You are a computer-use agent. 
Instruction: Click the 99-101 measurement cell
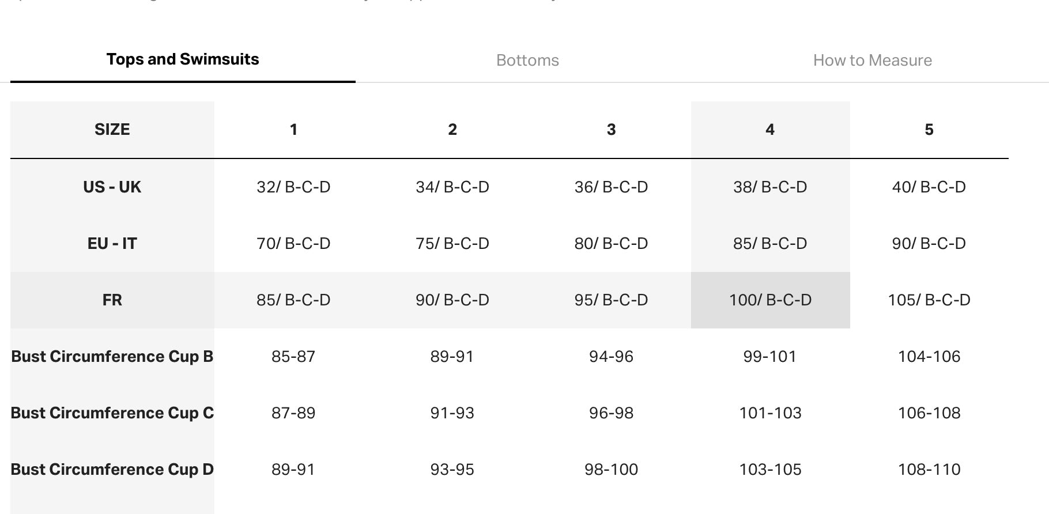pyautogui.click(x=770, y=357)
